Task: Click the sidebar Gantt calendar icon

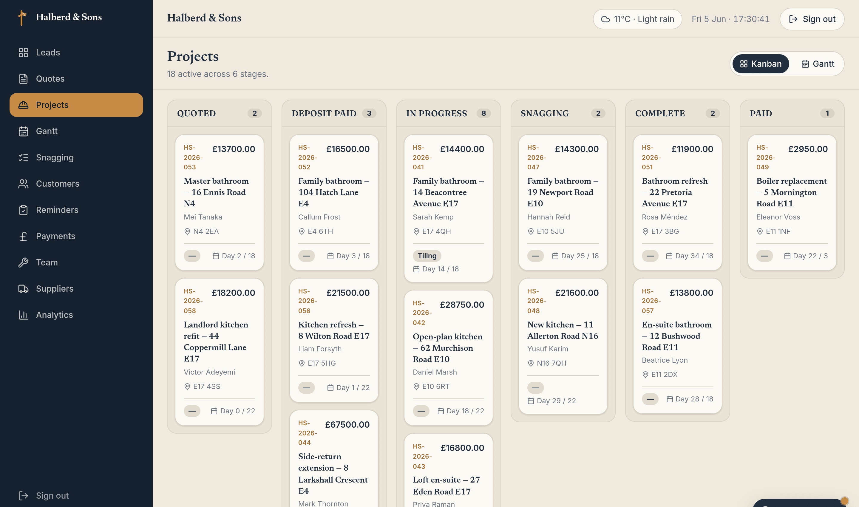Action: 23,131
